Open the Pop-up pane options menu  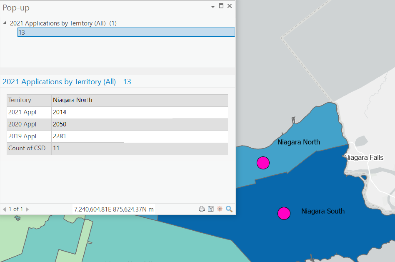coord(212,7)
